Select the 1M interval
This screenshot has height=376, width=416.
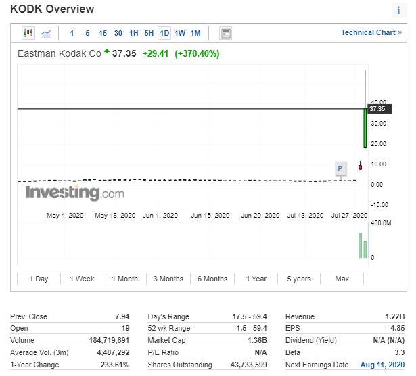pyautogui.click(x=195, y=33)
